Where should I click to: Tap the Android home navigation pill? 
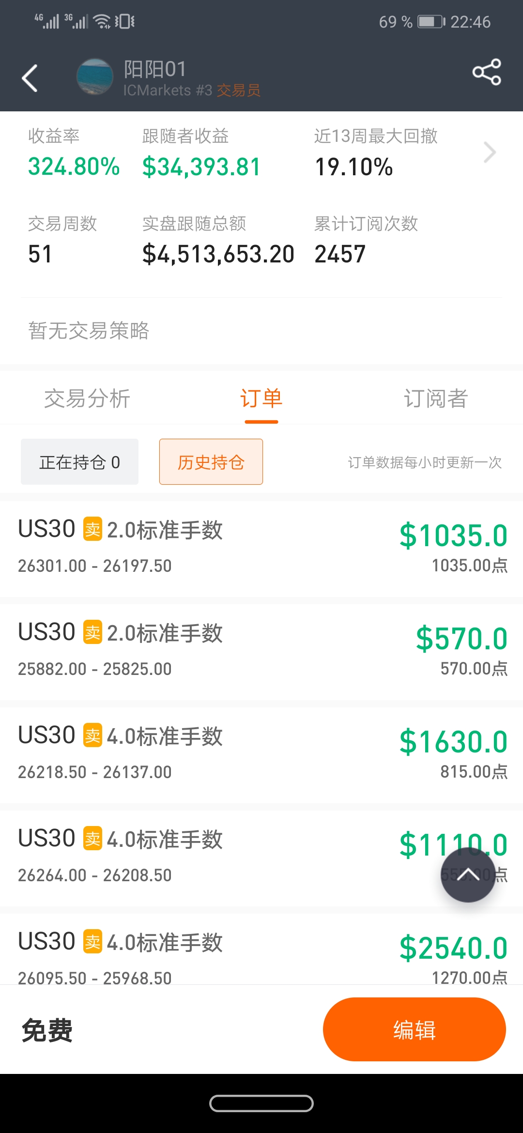pyautogui.click(x=261, y=1103)
